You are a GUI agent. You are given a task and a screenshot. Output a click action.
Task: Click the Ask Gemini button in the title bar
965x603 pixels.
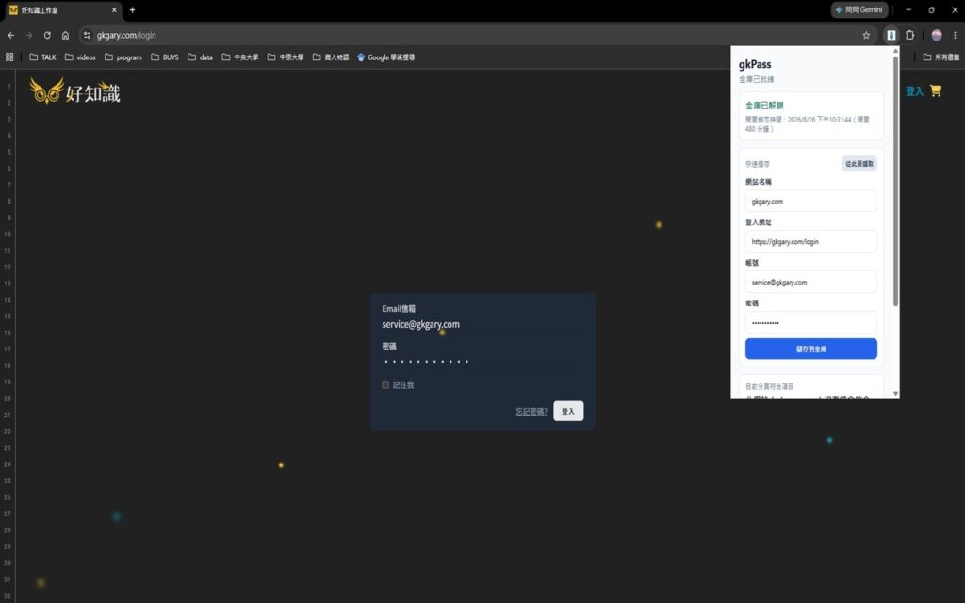tap(859, 9)
